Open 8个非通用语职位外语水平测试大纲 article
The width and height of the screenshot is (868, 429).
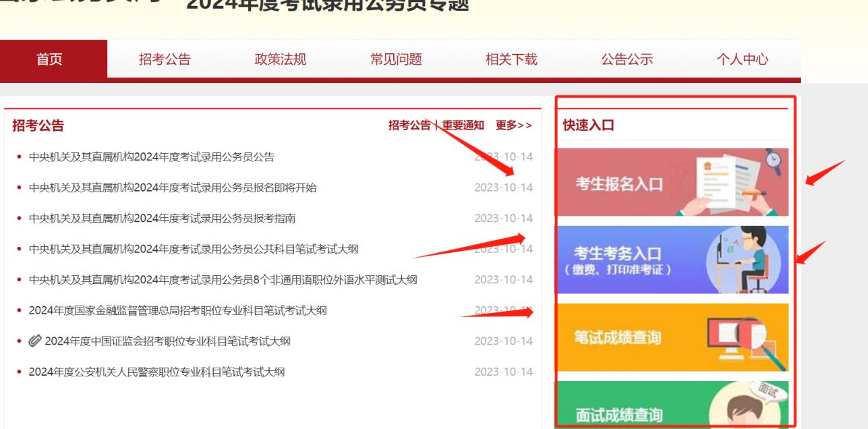tap(223, 280)
